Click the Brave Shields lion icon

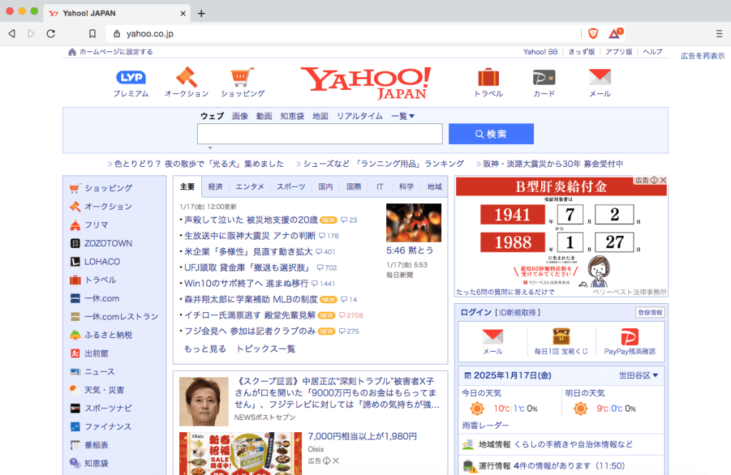593,34
